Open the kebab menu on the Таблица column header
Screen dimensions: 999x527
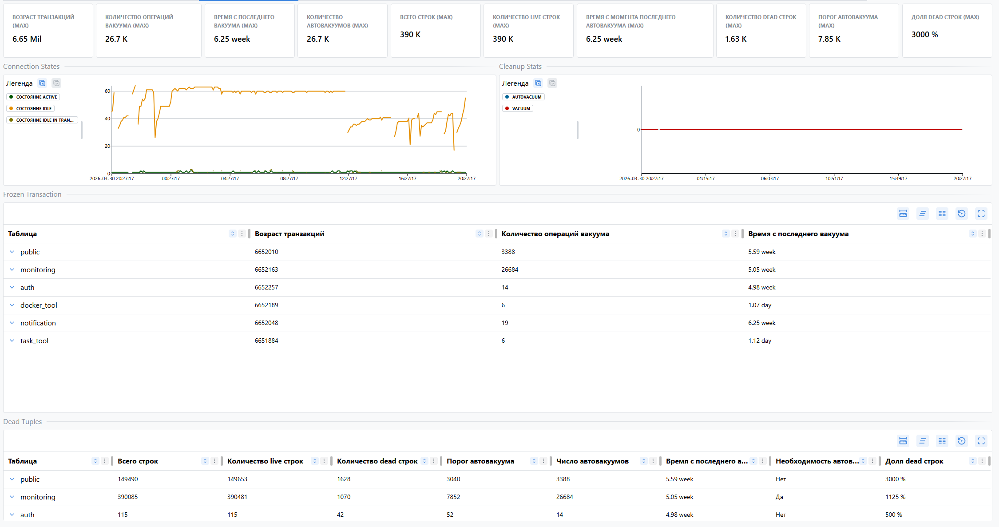242,234
